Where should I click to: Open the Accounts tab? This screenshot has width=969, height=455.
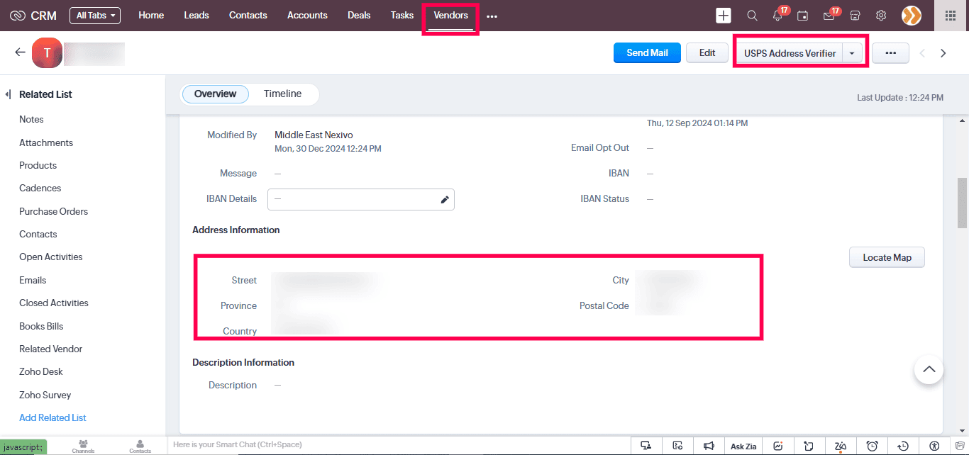click(307, 15)
